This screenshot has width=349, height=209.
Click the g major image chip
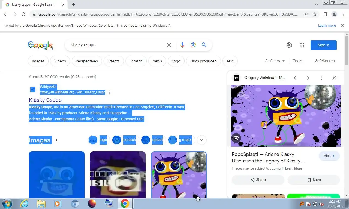(181, 140)
